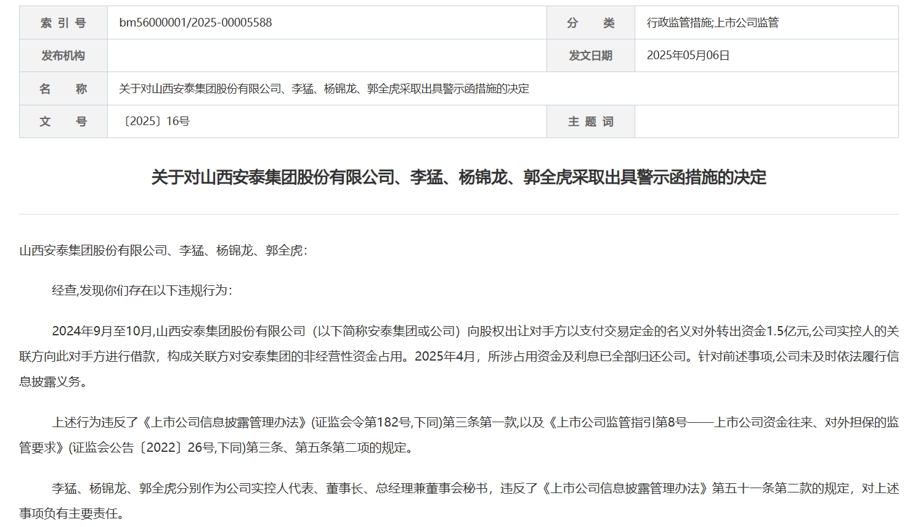Select document number 〔2025〕16号

coord(155,121)
